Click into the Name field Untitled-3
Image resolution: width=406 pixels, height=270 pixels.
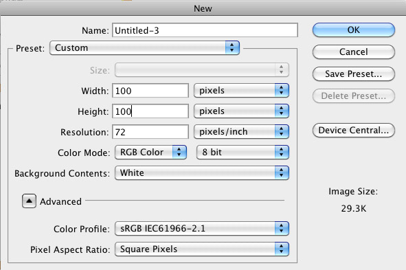205,30
